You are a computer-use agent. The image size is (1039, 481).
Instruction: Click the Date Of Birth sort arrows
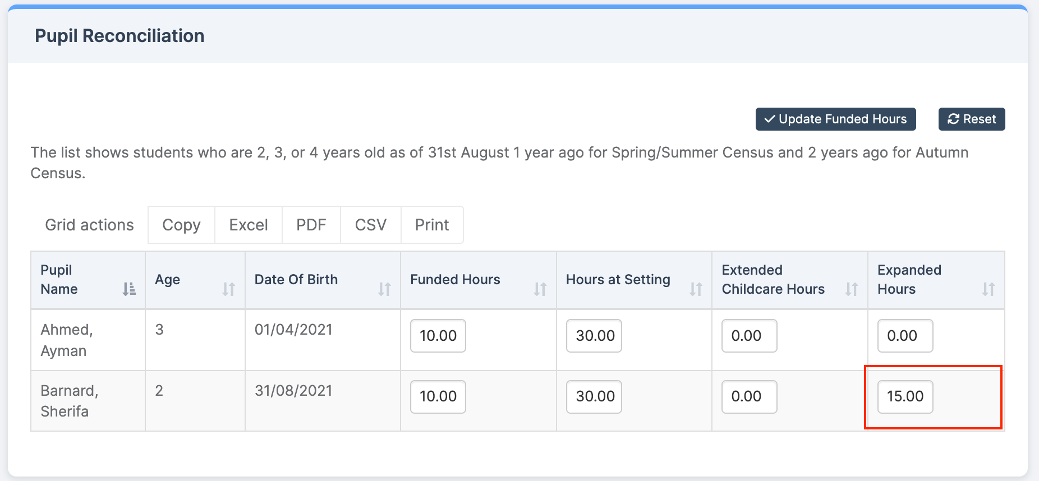384,289
